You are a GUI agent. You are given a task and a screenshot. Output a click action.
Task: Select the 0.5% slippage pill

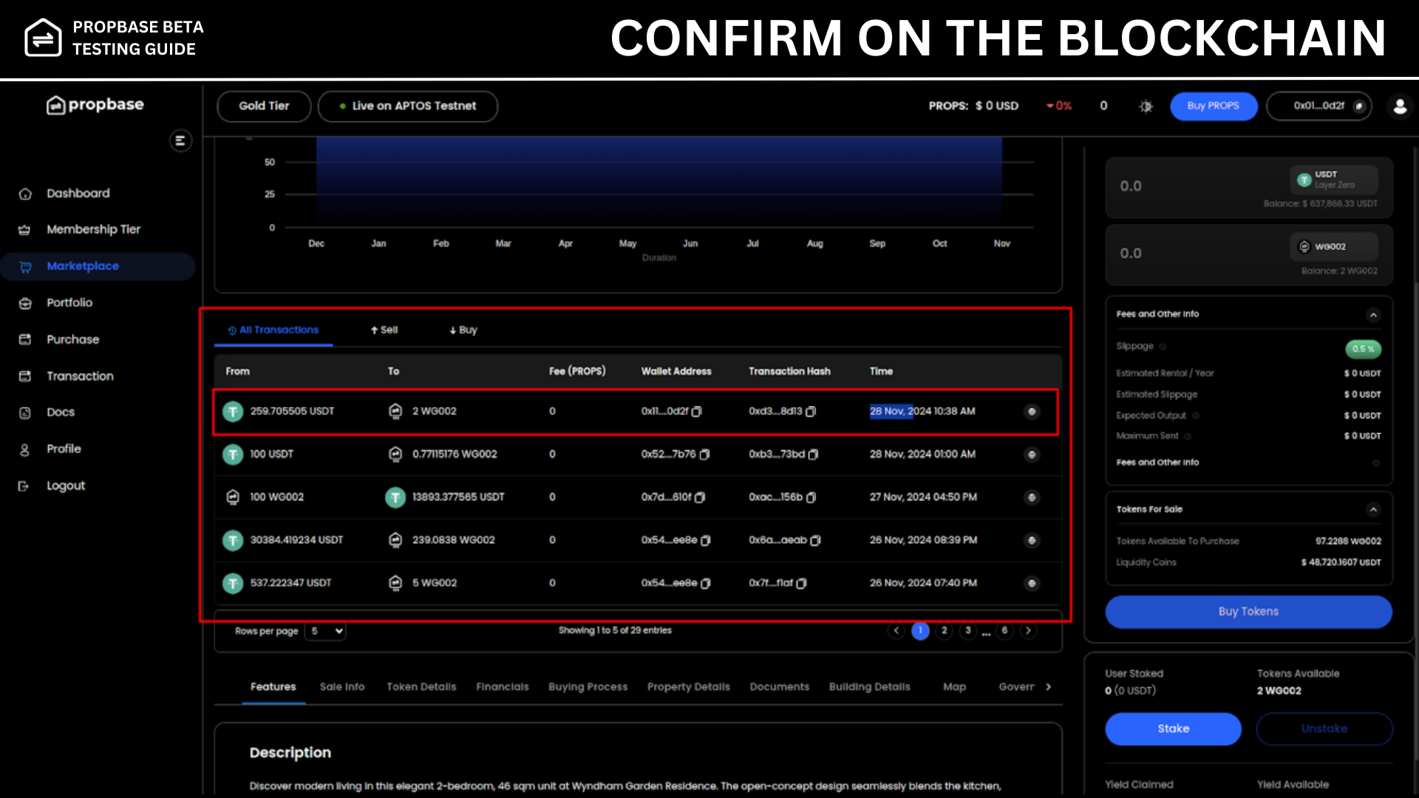1363,349
